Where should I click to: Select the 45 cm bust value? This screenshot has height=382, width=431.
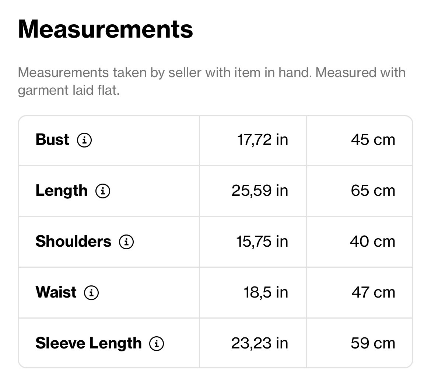click(373, 140)
